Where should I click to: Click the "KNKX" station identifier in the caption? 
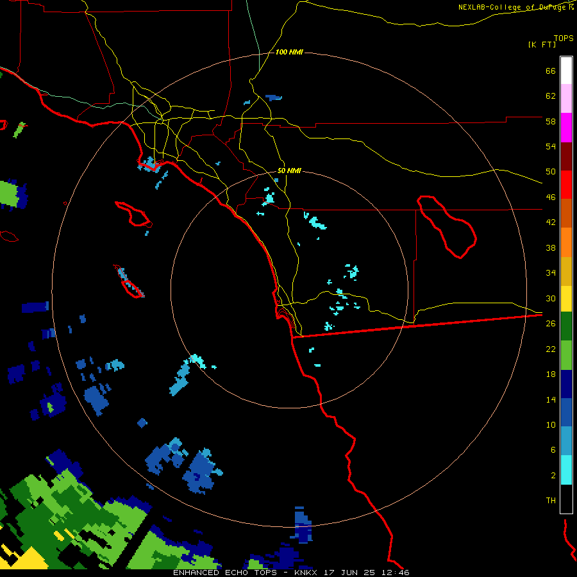click(x=305, y=573)
